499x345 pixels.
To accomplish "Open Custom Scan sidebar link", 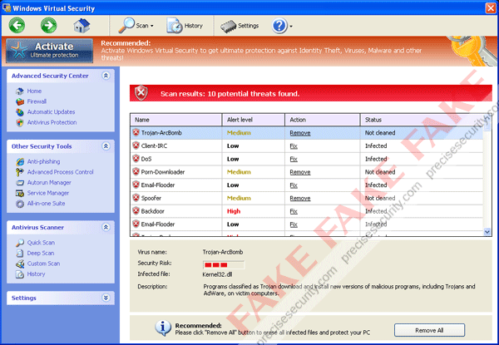I will pyautogui.click(x=43, y=264).
